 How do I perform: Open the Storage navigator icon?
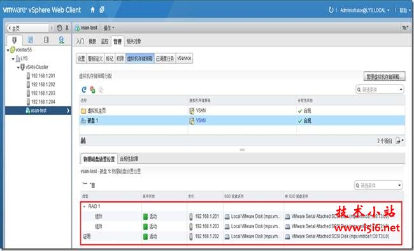(46, 40)
